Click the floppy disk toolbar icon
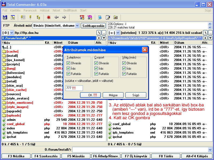Image resolution: width=214 pixels, height=160 pixels. coord(5,18)
